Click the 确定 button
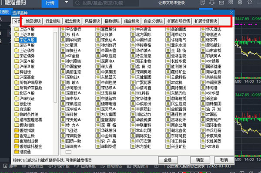 (200, 160)
